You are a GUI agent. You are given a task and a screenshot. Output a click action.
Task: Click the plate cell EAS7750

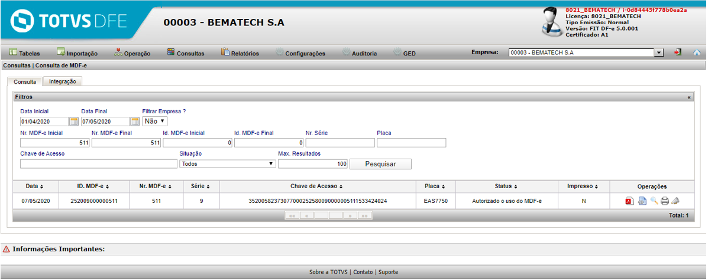(x=436, y=201)
